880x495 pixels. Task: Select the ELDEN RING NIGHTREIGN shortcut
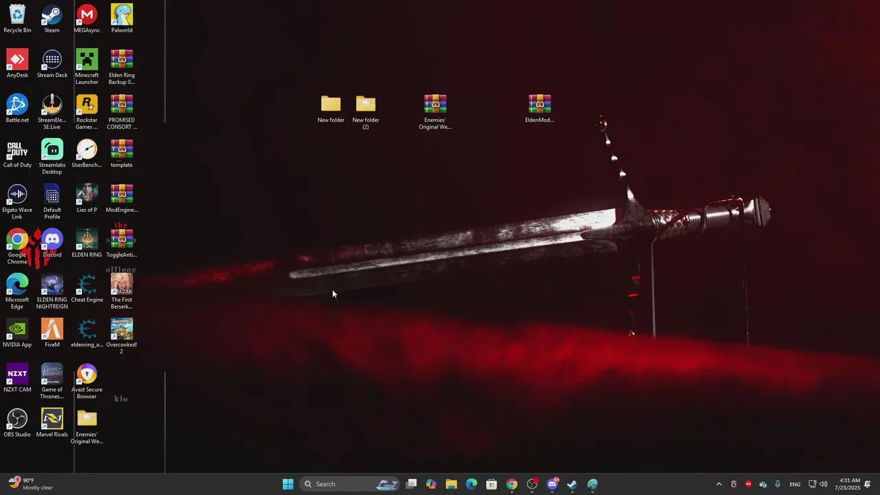(x=52, y=291)
